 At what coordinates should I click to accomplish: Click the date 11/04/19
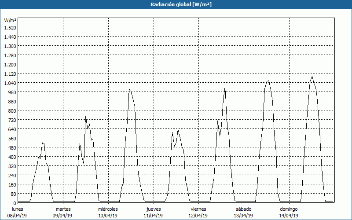(153, 216)
